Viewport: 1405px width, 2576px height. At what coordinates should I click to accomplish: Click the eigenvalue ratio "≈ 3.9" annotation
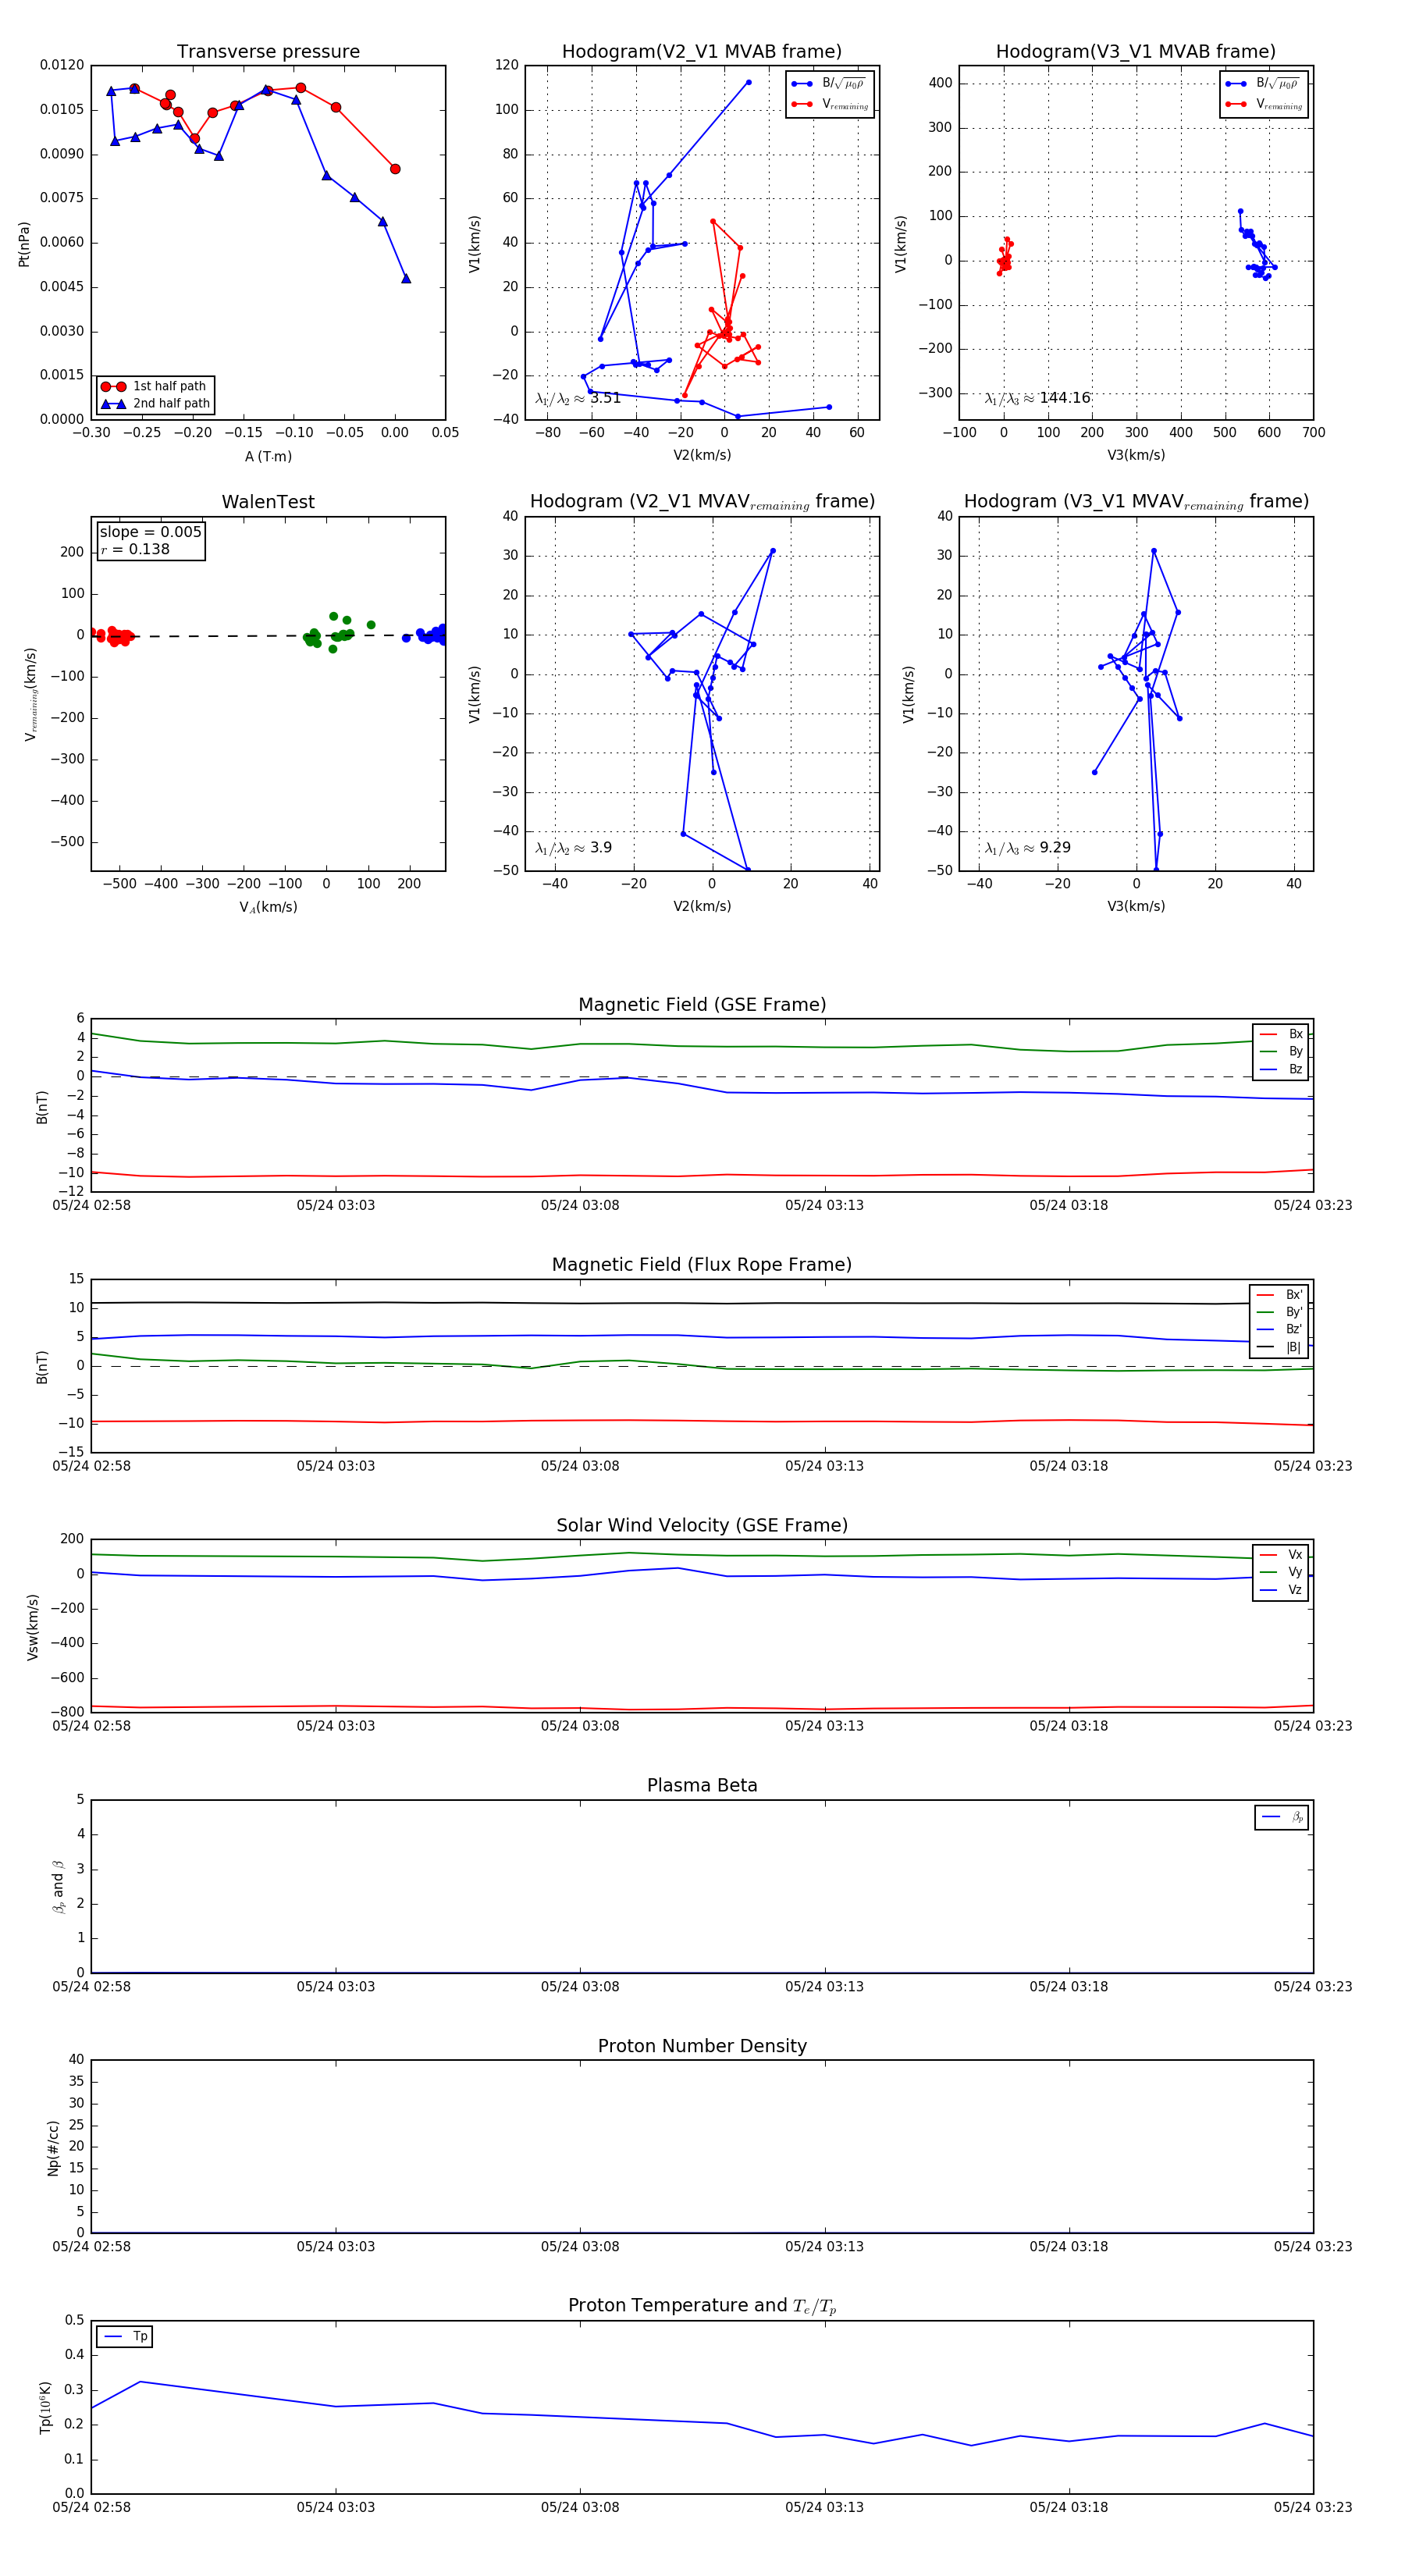tap(573, 848)
